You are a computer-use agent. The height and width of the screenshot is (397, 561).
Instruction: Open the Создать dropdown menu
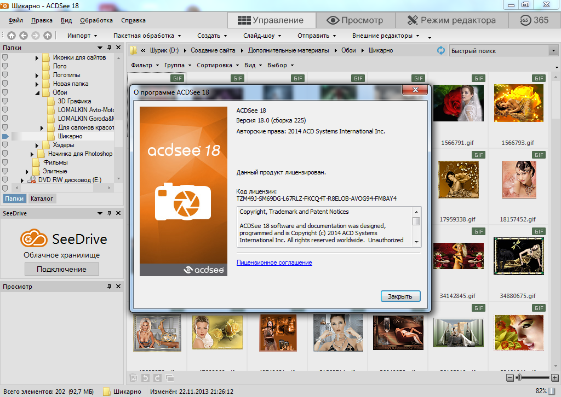pyautogui.click(x=212, y=36)
